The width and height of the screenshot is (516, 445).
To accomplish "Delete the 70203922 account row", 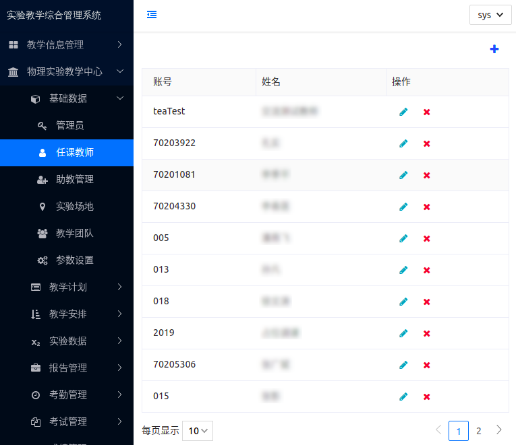I will (x=426, y=143).
